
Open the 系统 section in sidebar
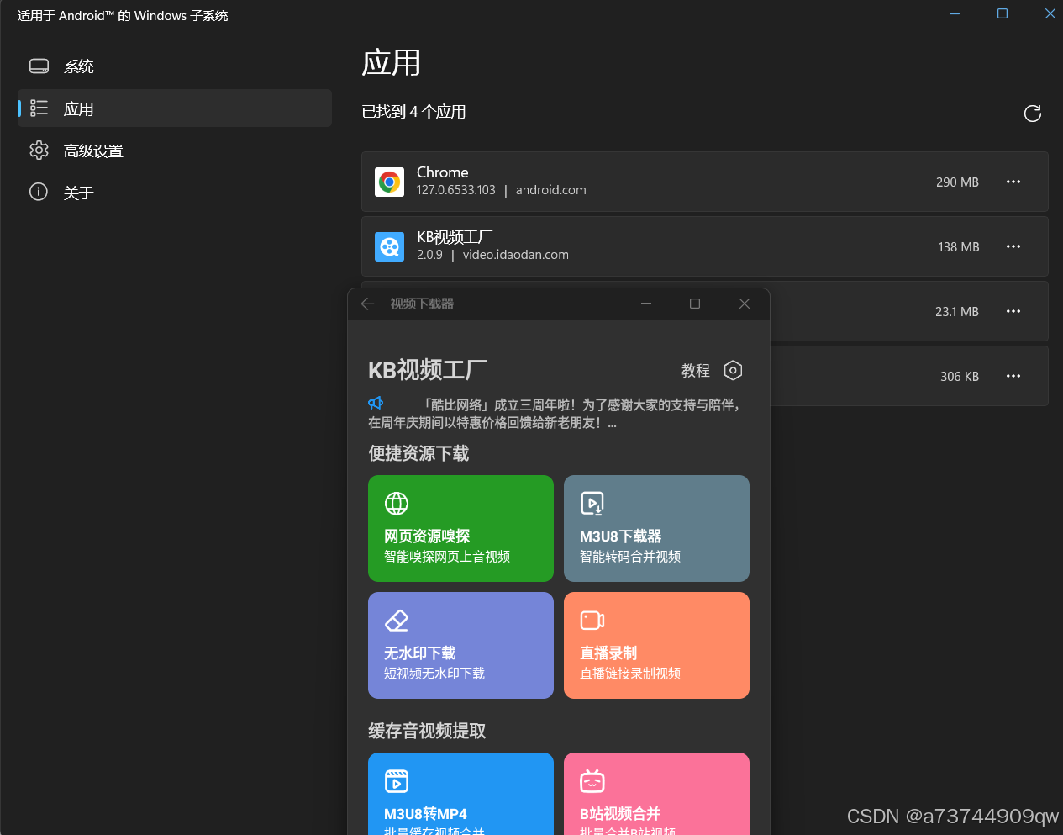175,66
